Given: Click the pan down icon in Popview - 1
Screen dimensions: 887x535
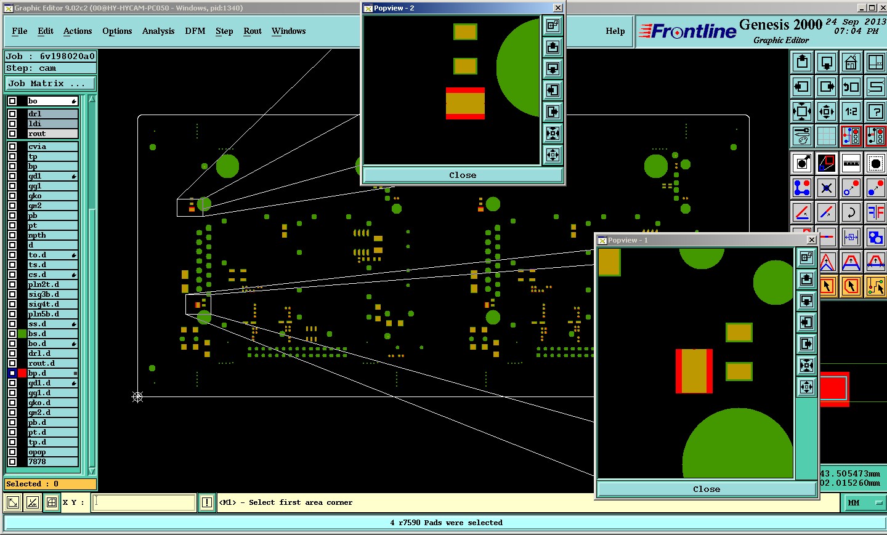Looking at the screenshot, I should point(806,301).
